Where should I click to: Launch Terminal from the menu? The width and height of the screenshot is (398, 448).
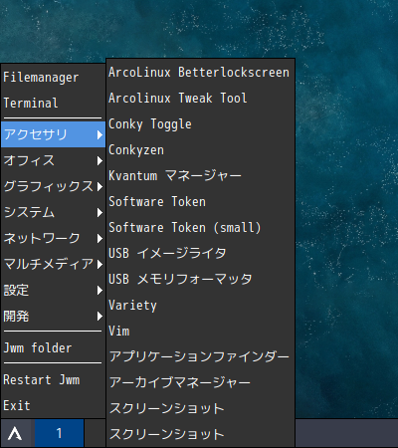[x=53, y=104]
